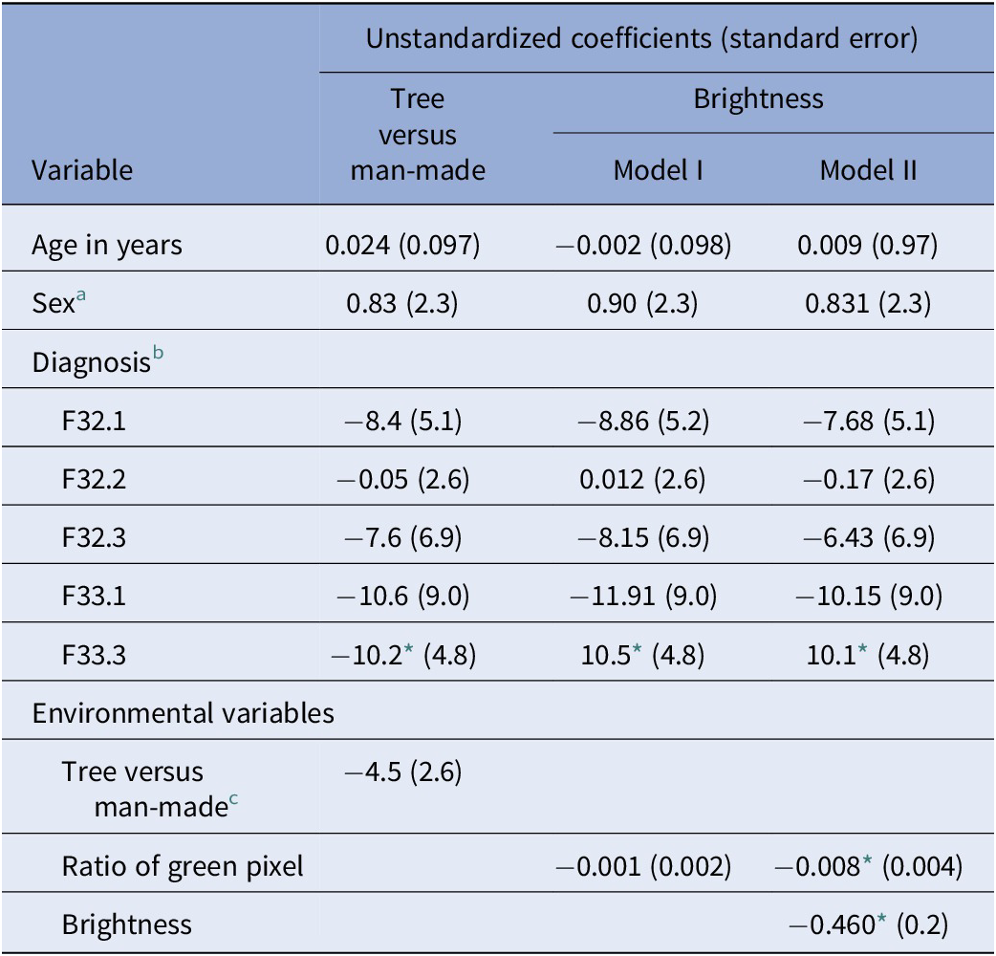
Task: Select the 'Model II' column header
Action: [868, 170]
